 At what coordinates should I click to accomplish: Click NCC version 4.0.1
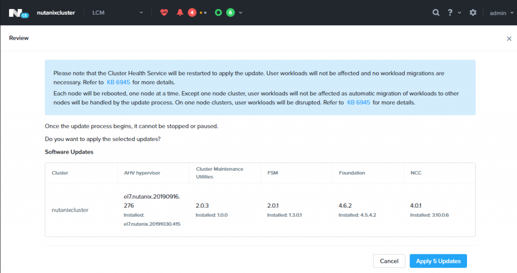(416, 206)
